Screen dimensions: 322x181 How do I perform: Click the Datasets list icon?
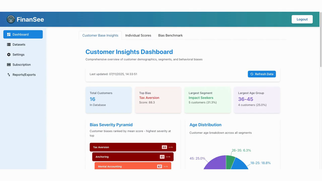tap(9, 44)
